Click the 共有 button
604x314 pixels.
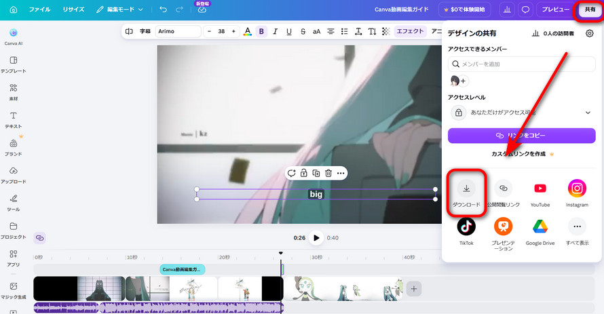(590, 9)
